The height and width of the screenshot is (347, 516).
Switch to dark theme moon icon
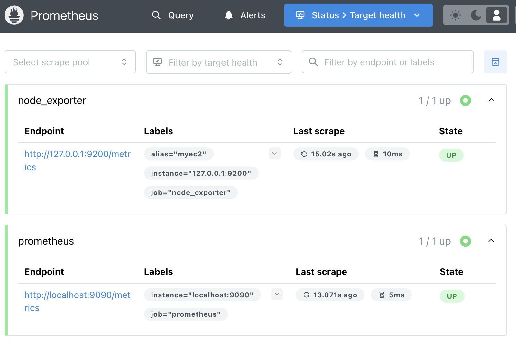tap(476, 15)
